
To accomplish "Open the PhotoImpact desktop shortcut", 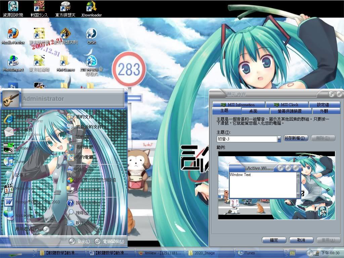I will (x=13, y=63).
